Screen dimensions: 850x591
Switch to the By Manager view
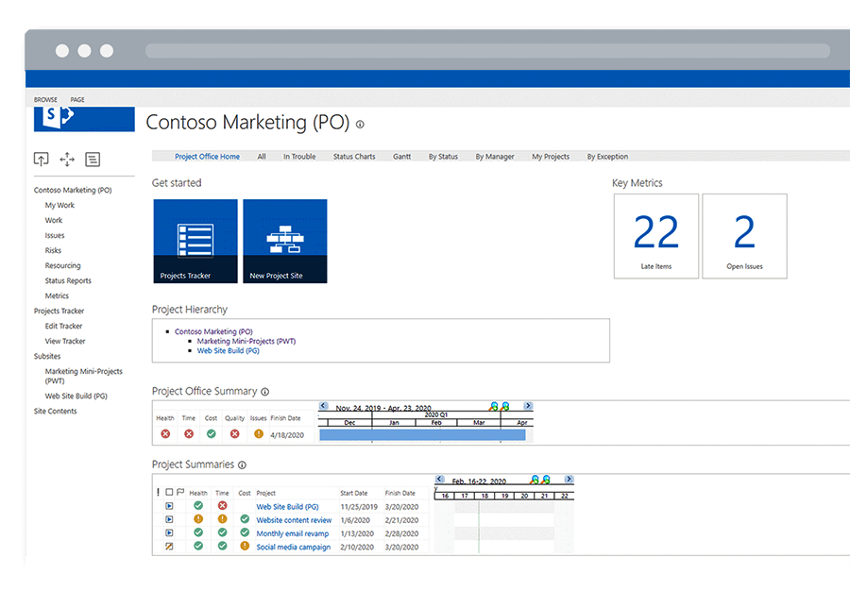[x=495, y=157]
